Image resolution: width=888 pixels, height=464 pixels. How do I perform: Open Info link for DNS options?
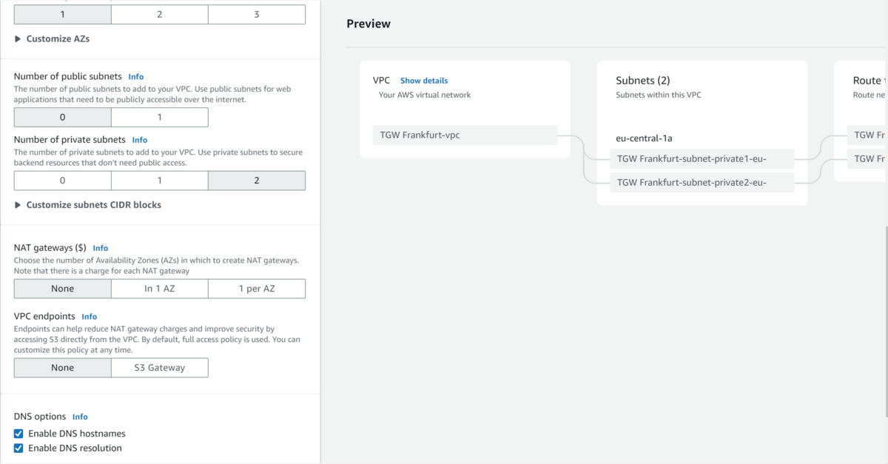(x=80, y=417)
